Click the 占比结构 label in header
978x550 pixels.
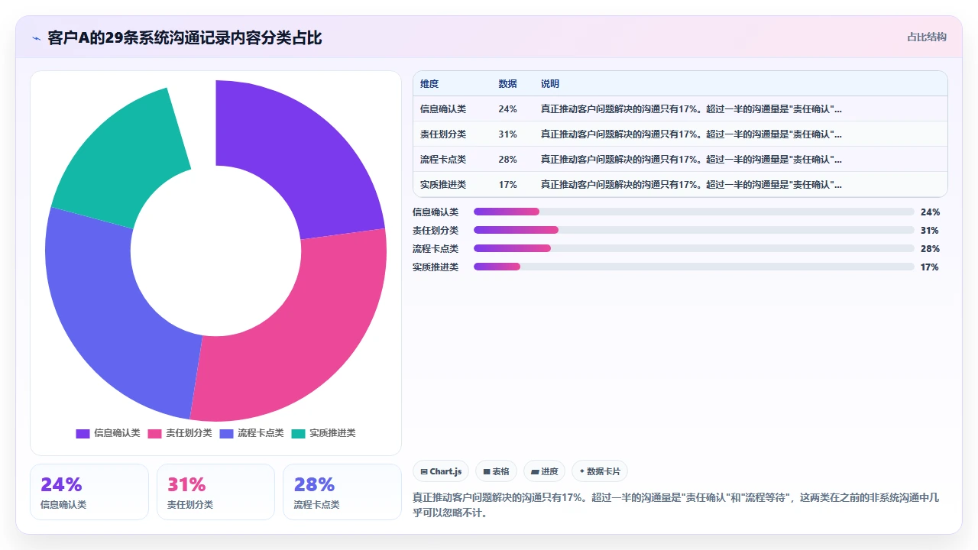(926, 37)
